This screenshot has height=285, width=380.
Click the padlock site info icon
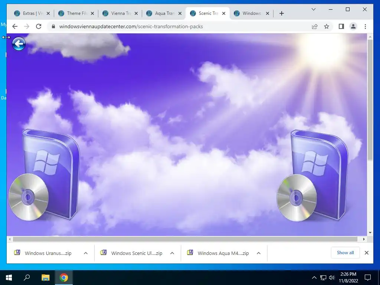53,26
